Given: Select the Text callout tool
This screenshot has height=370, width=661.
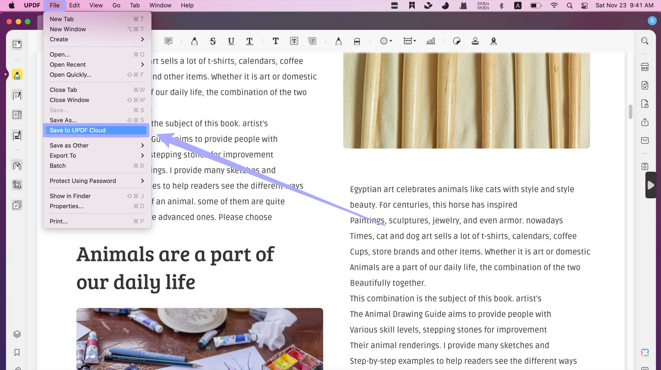Looking at the screenshot, I should pyautogui.click(x=312, y=41).
